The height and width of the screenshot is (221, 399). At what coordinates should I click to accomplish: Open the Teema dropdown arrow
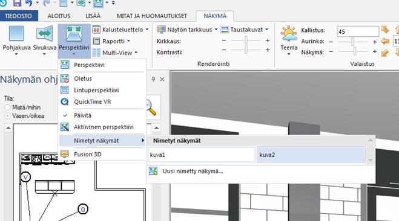289,54
